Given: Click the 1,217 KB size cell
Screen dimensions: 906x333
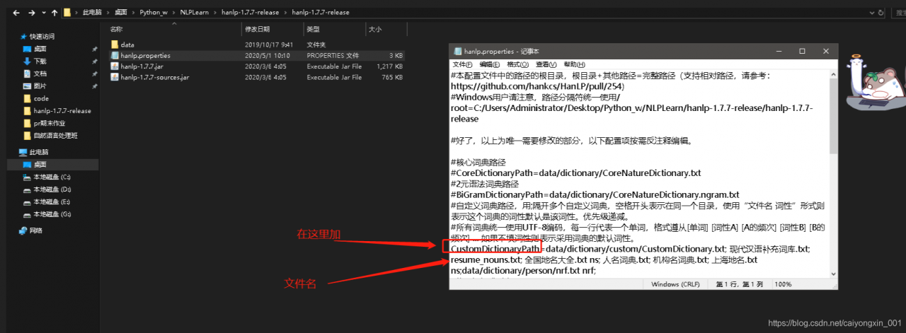Looking at the screenshot, I should (x=389, y=66).
